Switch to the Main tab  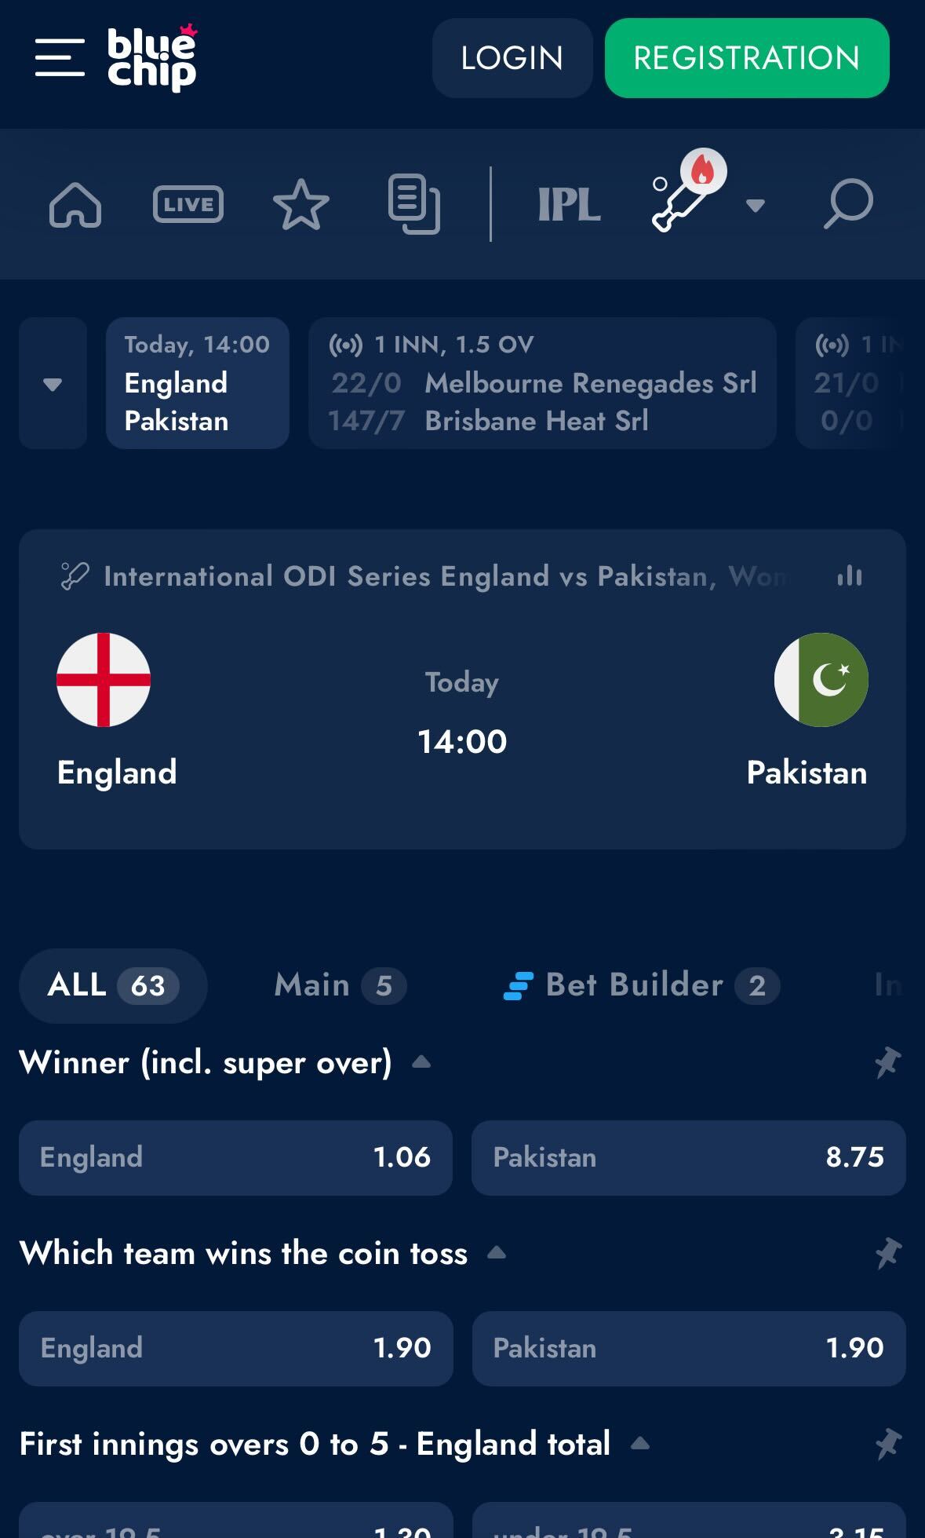[336, 985]
